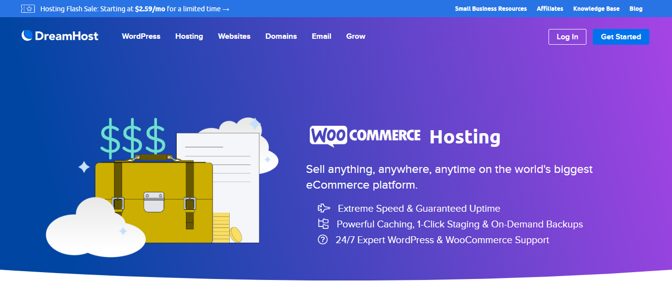Screen dimensions: 672x307
Task: Open the Grow navigation menu
Action: tap(356, 36)
